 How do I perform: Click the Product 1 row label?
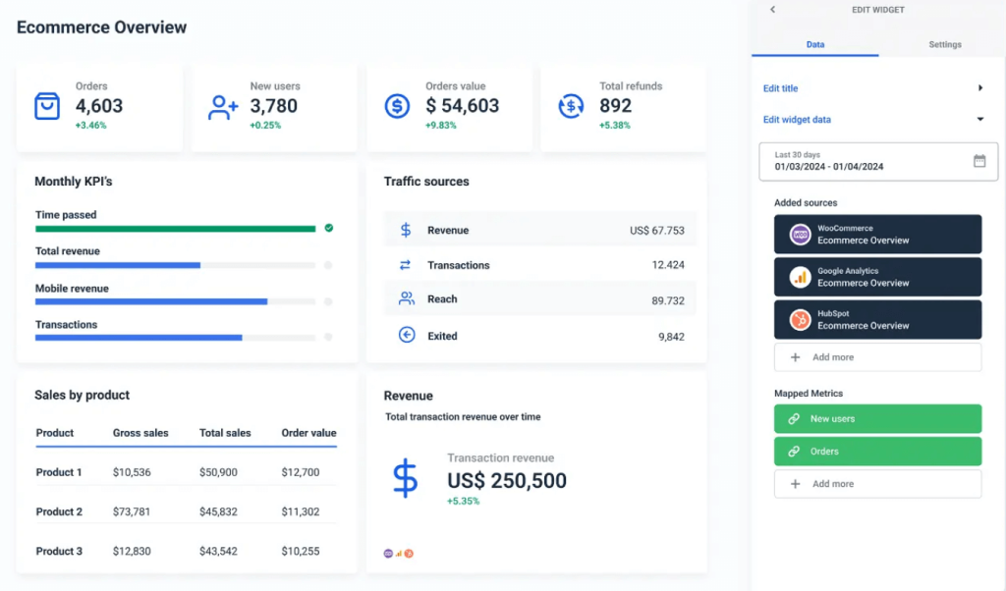tap(59, 472)
